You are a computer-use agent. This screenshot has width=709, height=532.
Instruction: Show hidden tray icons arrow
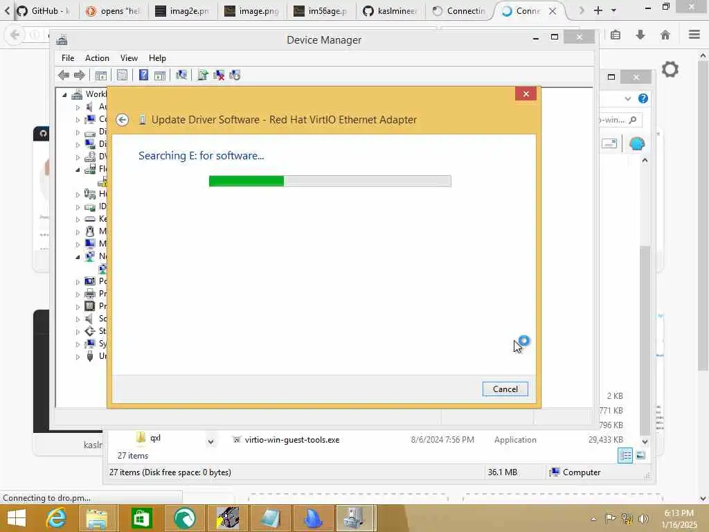tap(593, 518)
